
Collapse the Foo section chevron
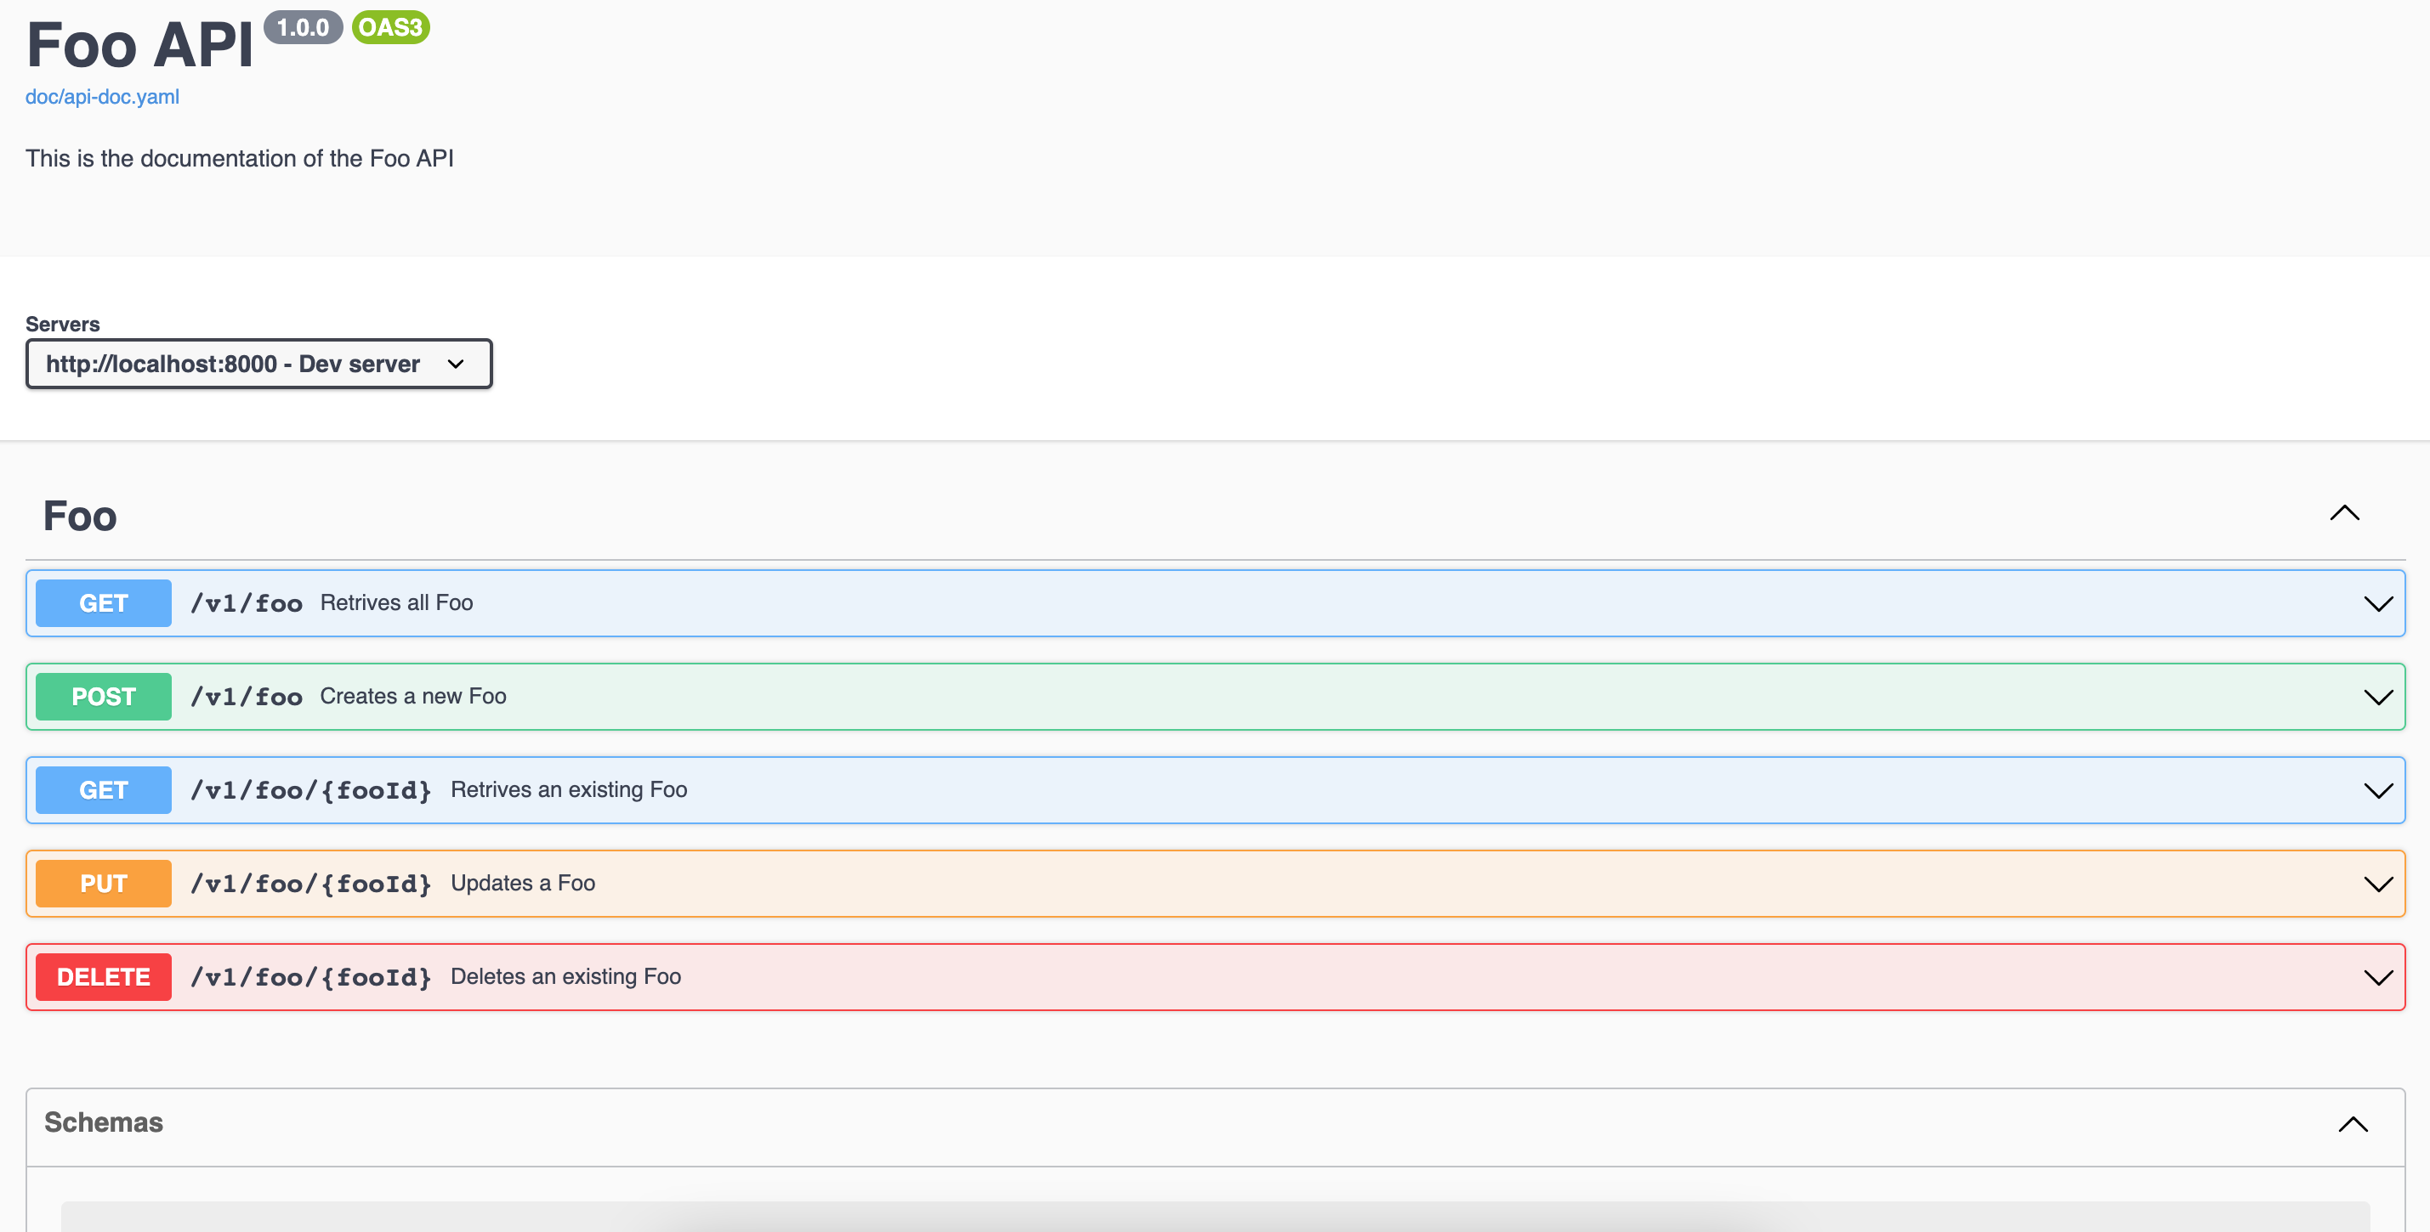click(2344, 514)
